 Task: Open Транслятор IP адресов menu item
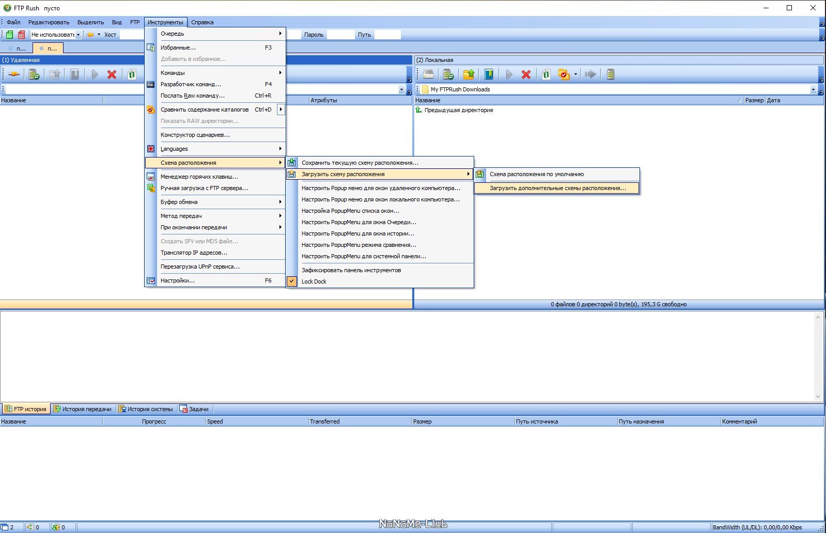coord(215,253)
